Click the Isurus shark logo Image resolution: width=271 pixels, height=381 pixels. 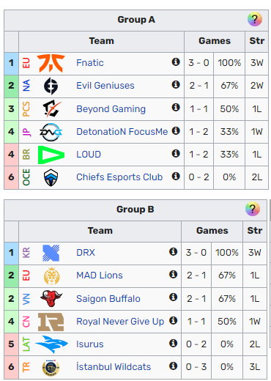tap(51, 344)
